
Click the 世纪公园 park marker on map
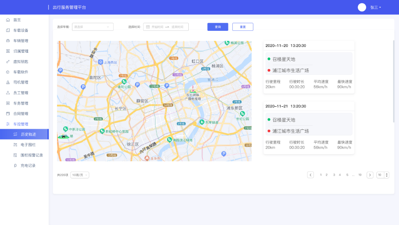click(x=242, y=114)
